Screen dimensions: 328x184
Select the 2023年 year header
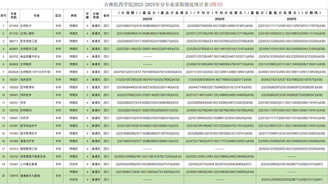[x=148, y=19]
